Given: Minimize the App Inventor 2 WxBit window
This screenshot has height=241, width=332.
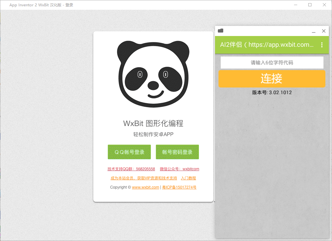Looking at the screenshot, I should tap(296, 5).
